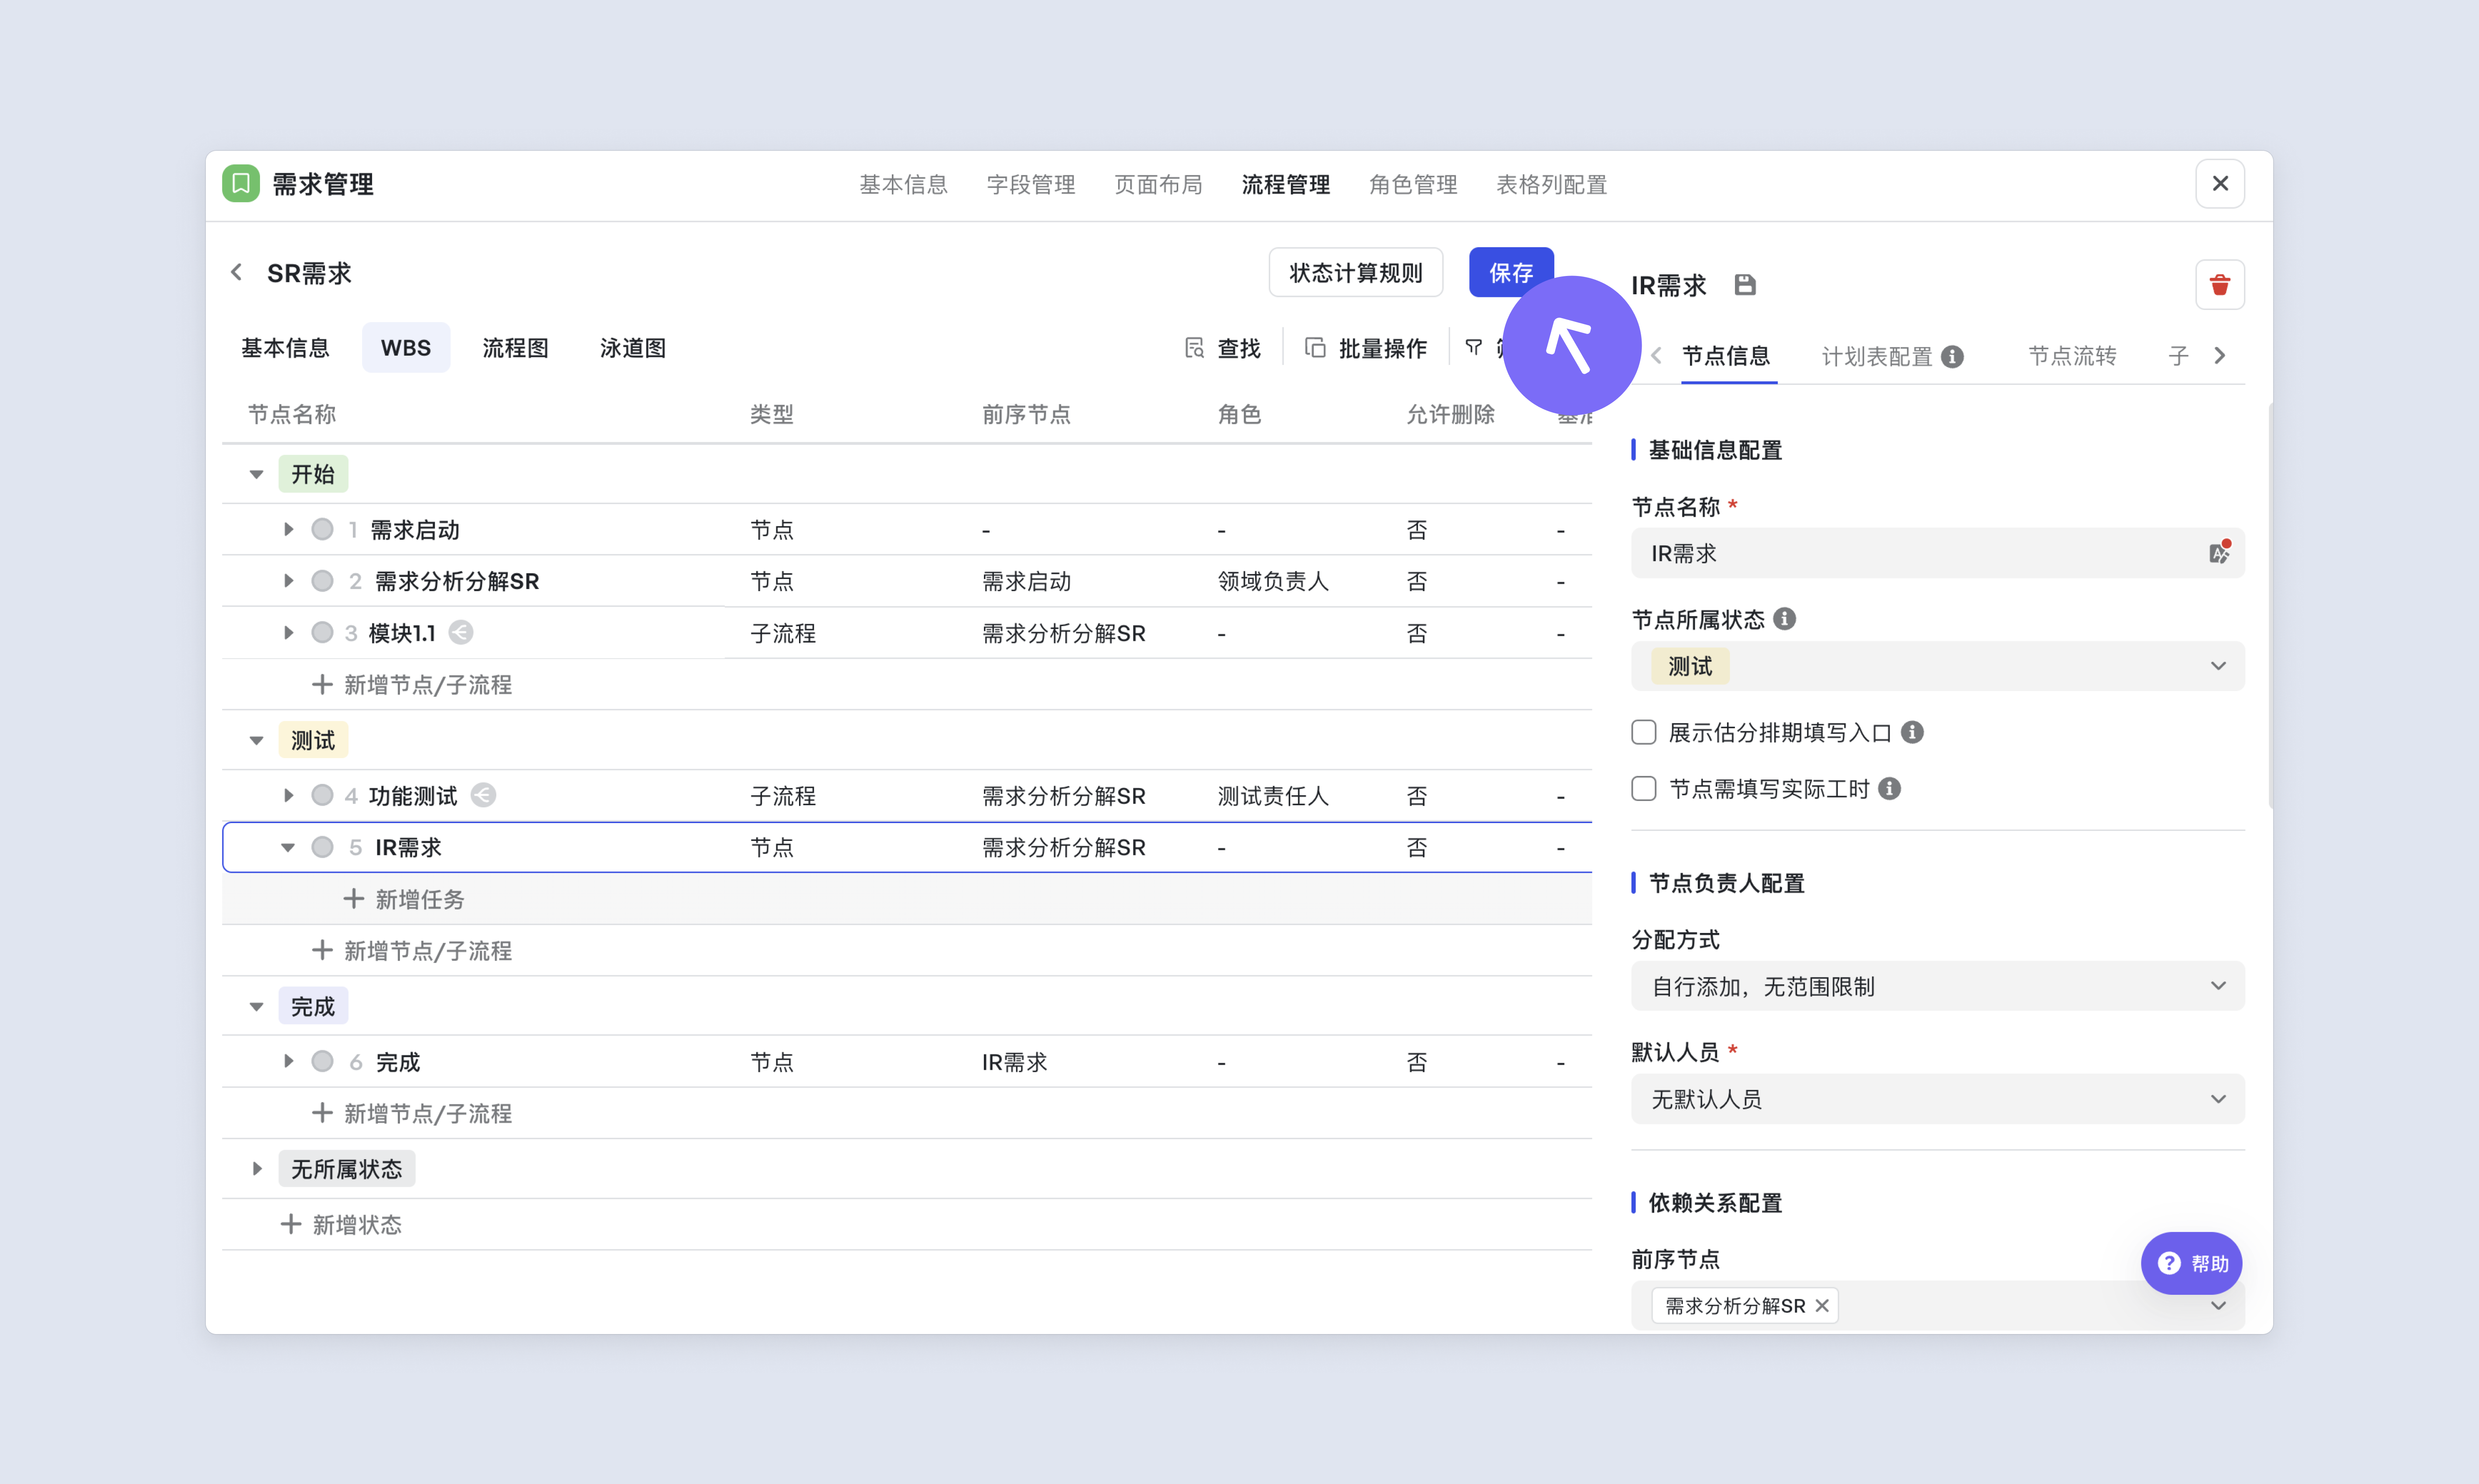
Task: Click the info icon beside 计划表配置
Action: point(1952,356)
